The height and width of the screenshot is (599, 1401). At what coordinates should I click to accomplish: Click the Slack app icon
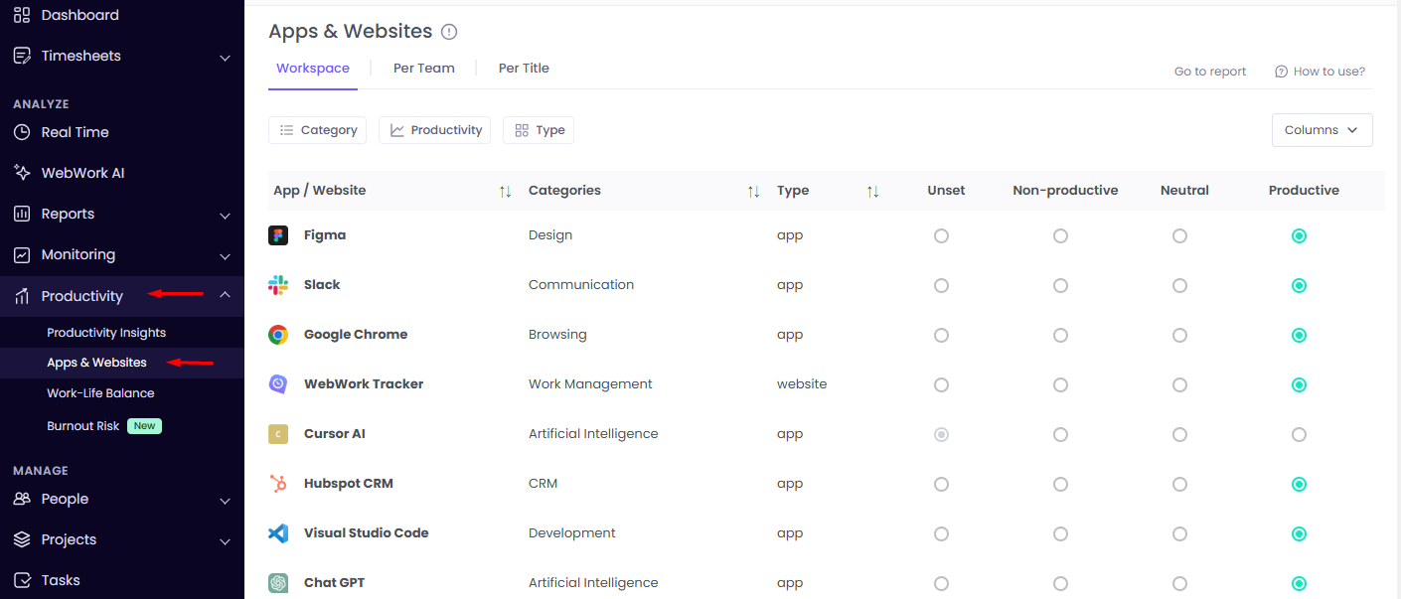278,285
